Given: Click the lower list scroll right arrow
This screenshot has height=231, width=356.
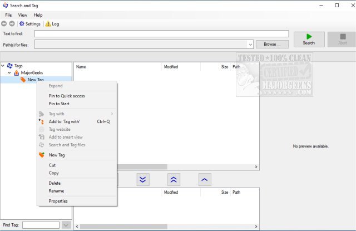Looking at the screenshot, I should pyautogui.click(x=256, y=227).
